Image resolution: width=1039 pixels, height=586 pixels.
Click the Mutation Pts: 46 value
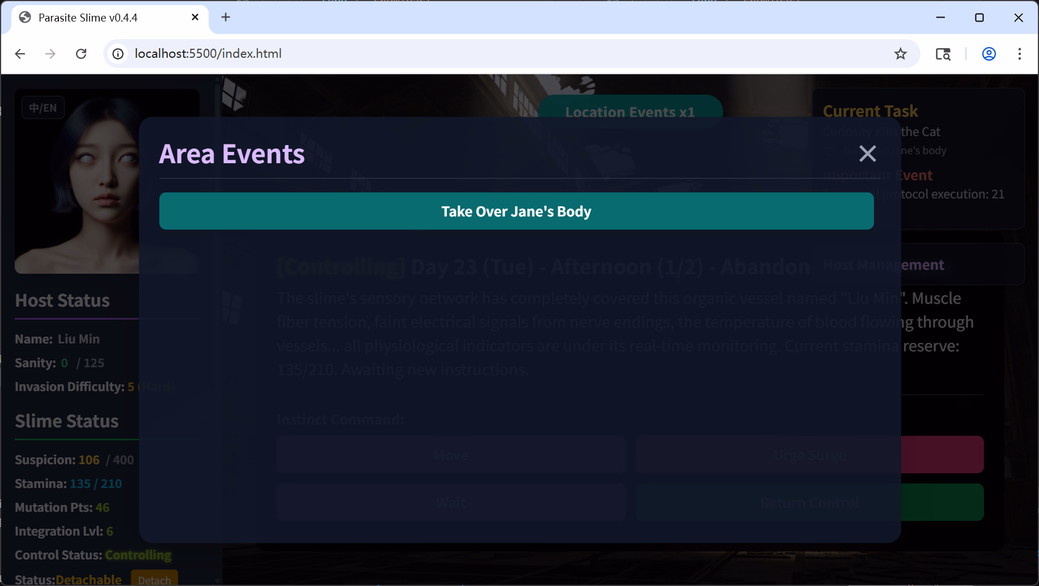pos(62,507)
